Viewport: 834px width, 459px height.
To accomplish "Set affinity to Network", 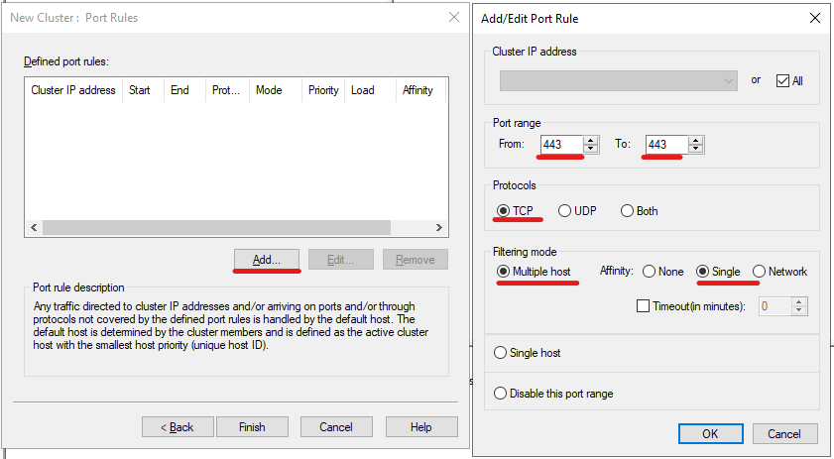I will point(759,272).
